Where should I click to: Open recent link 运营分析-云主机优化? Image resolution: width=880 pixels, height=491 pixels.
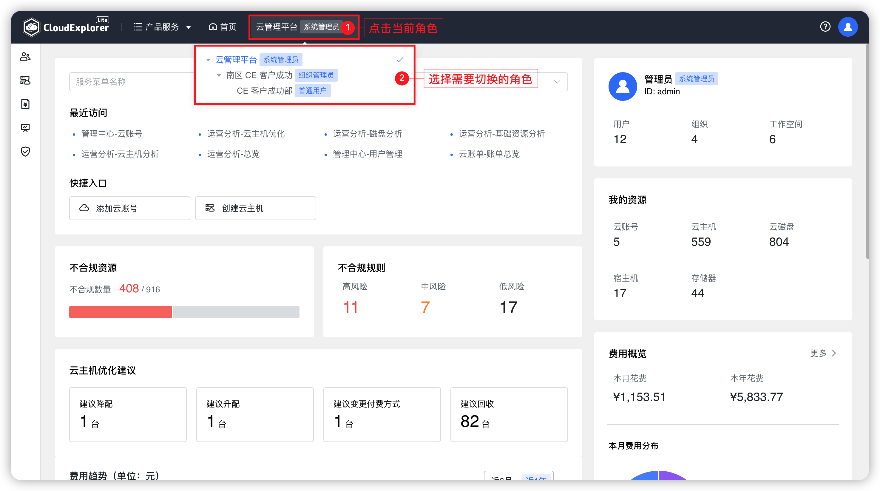coord(246,134)
